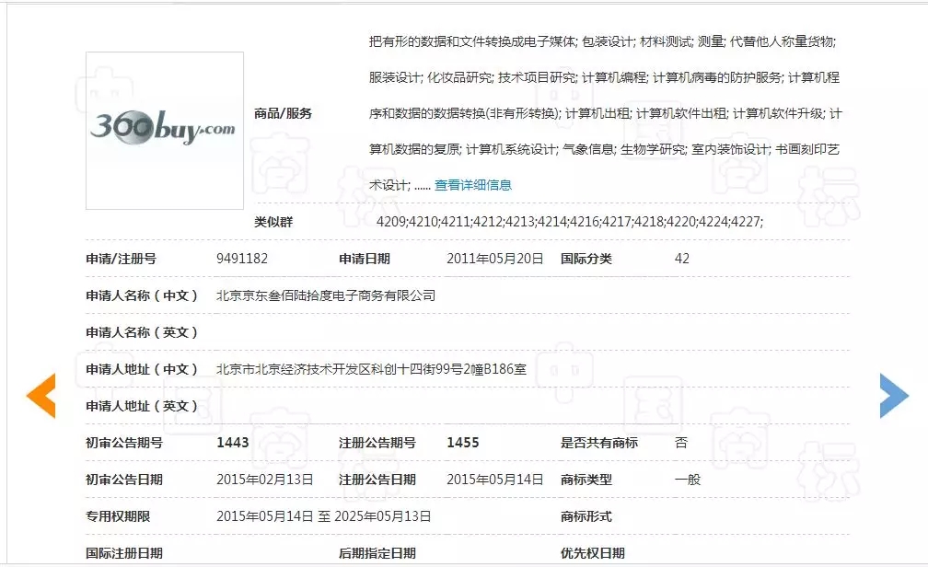Click the blue next arrow

(x=893, y=396)
